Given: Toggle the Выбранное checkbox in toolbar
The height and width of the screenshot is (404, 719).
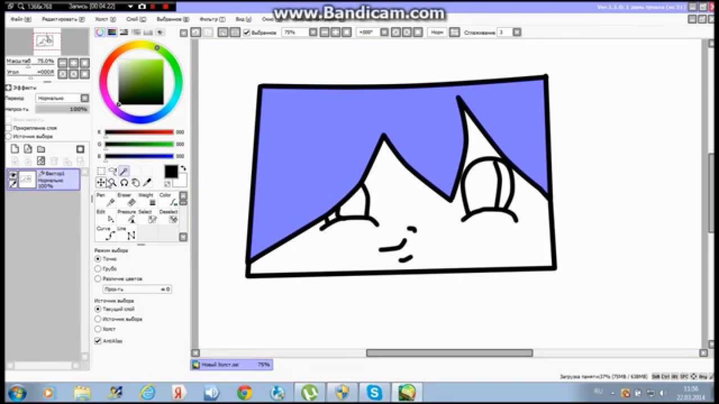Looking at the screenshot, I should (247, 33).
